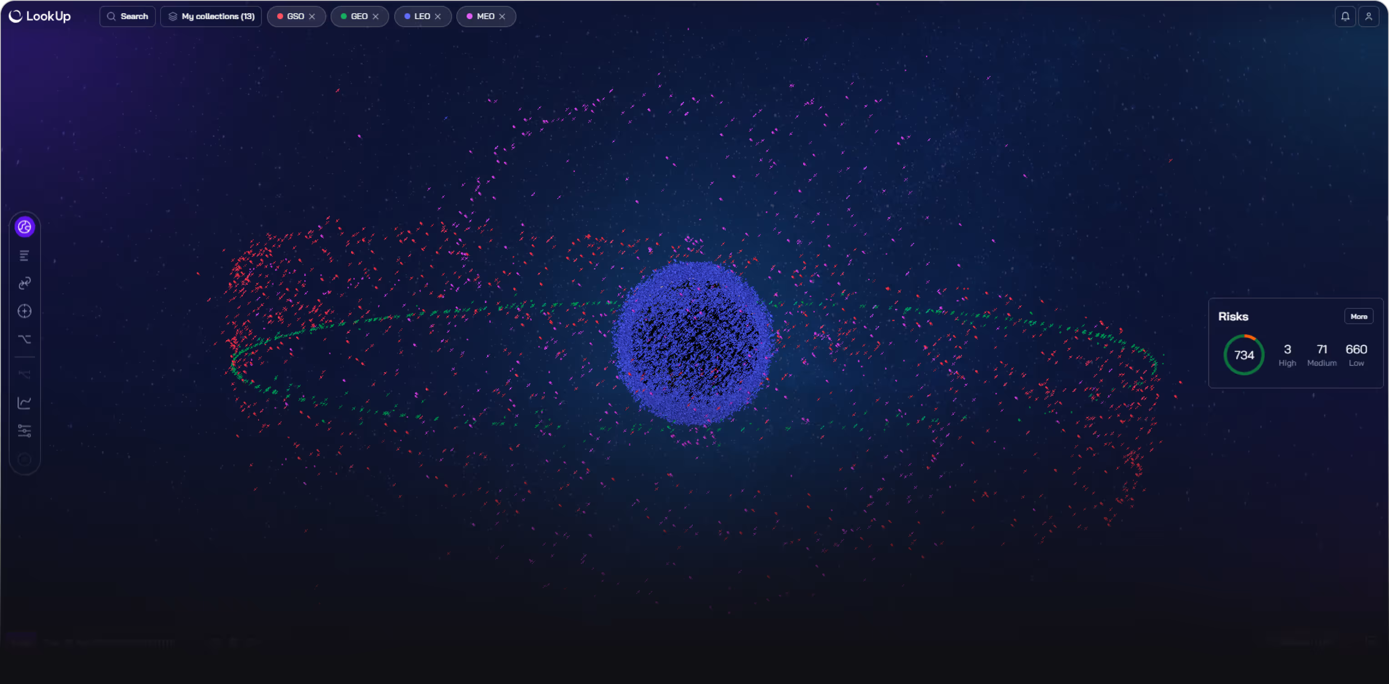Click the dimmed sidebar icon below the divider
Image resolution: width=1389 pixels, height=684 pixels.
coord(25,374)
